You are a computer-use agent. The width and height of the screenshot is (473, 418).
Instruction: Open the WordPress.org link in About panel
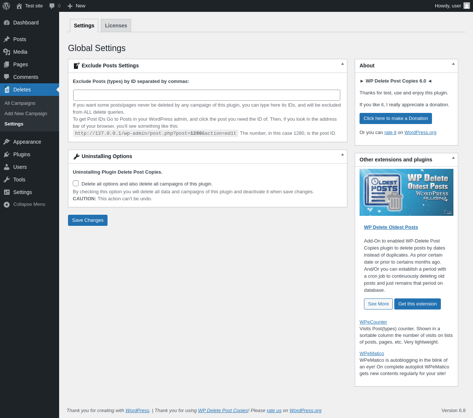(420, 133)
